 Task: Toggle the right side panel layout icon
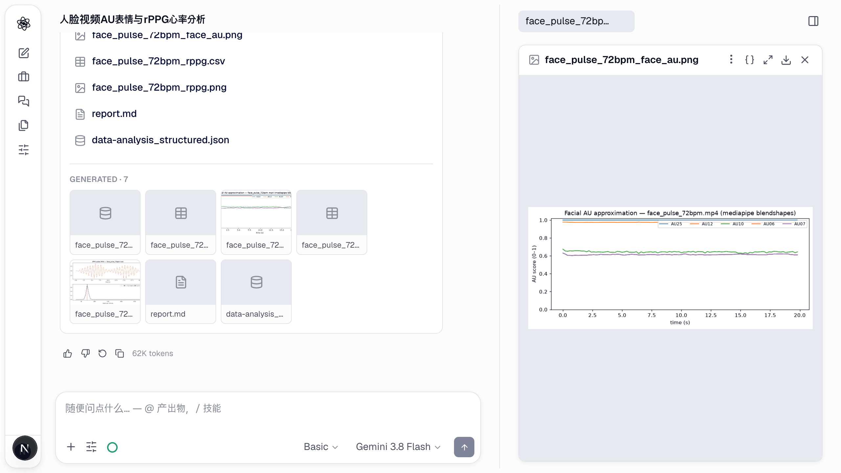pos(813,21)
